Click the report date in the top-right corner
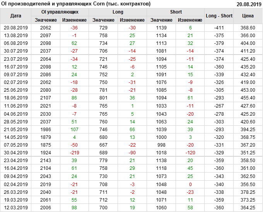 248,4
